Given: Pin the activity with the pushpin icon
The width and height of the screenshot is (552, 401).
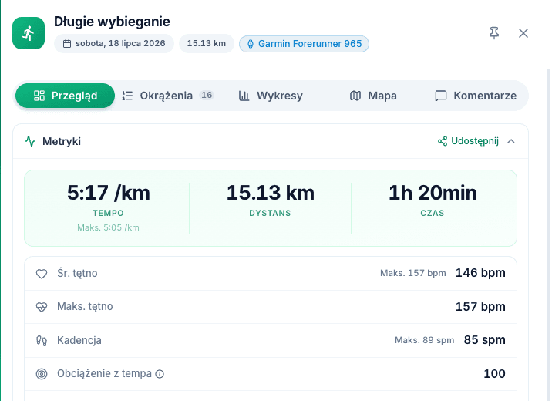Looking at the screenshot, I should (x=494, y=33).
